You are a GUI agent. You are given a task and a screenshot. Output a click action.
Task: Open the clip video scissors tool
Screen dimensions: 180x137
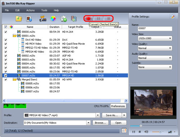click(x=43, y=19)
